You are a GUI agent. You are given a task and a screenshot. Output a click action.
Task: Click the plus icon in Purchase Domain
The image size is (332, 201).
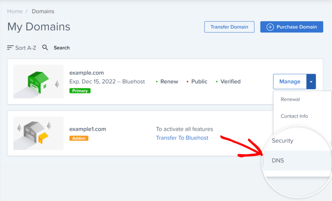[x=270, y=27]
